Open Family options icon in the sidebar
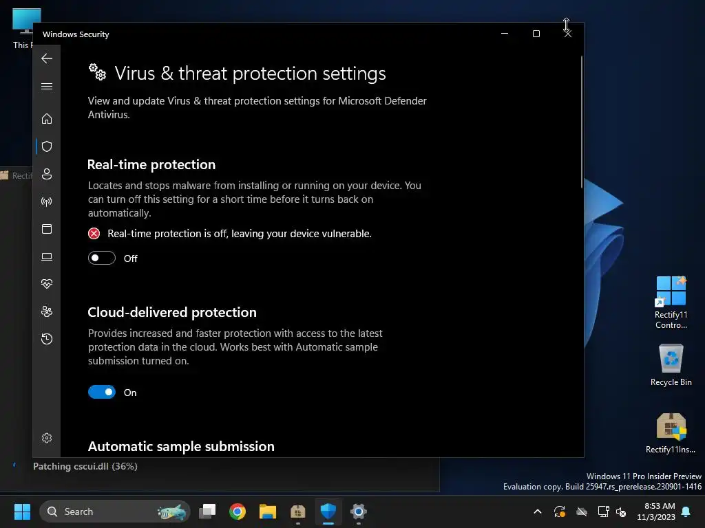This screenshot has width=705, height=528. [47, 311]
